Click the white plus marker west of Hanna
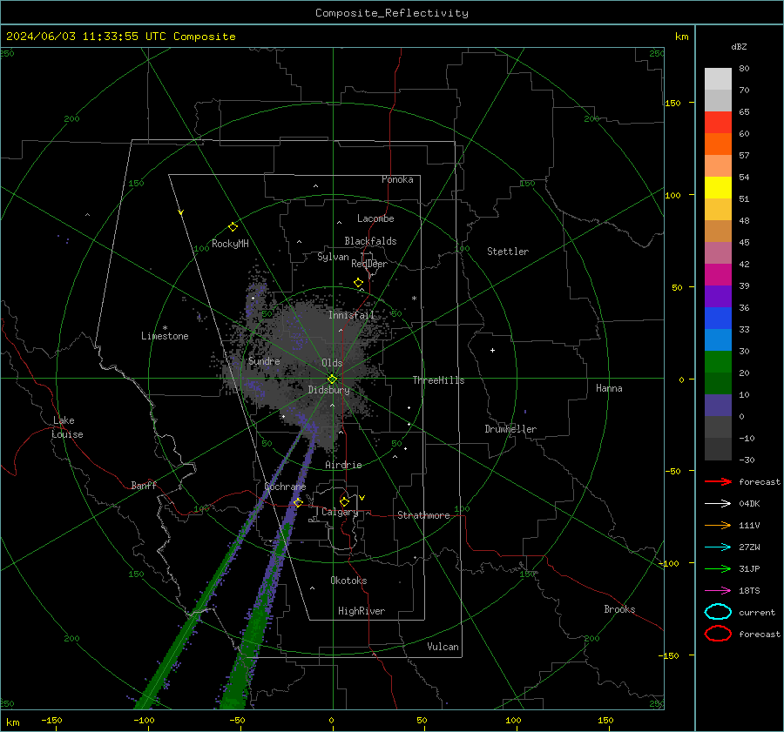The width and height of the screenshot is (784, 732). (x=492, y=350)
